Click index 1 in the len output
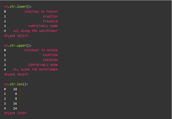This screenshot has height=119, width=172. coord(5,94)
